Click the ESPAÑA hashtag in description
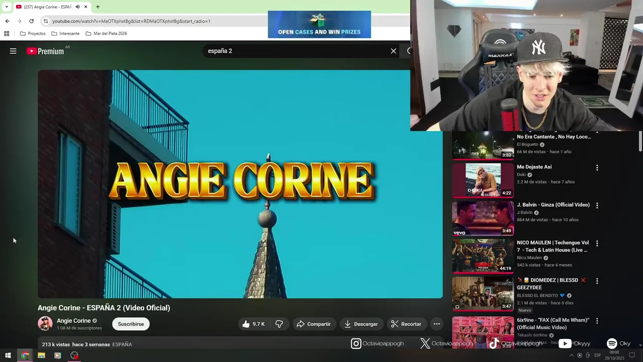This screenshot has width=643, height=362. pyautogui.click(x=122, y=344)
